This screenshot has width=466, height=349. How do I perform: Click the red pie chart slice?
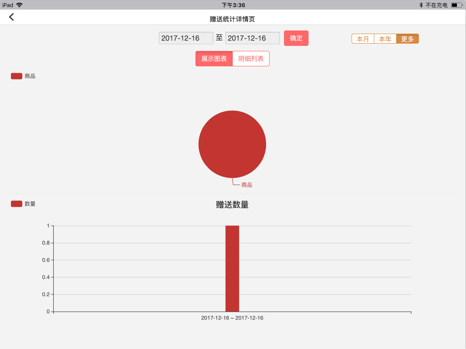(232, 144)
